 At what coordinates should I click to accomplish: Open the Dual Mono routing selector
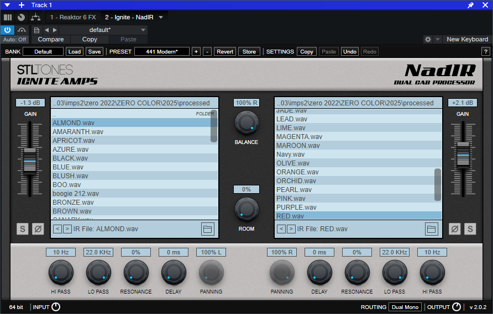click(x=405, y=307)
